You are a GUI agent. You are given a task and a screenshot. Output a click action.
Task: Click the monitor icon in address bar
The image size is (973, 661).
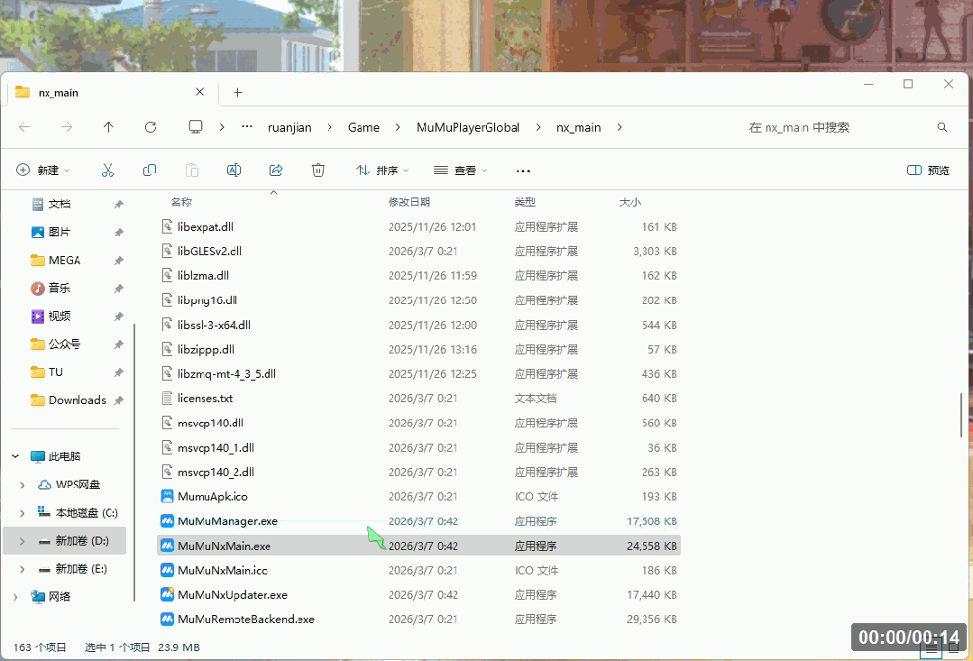click(x=196, y=127)
